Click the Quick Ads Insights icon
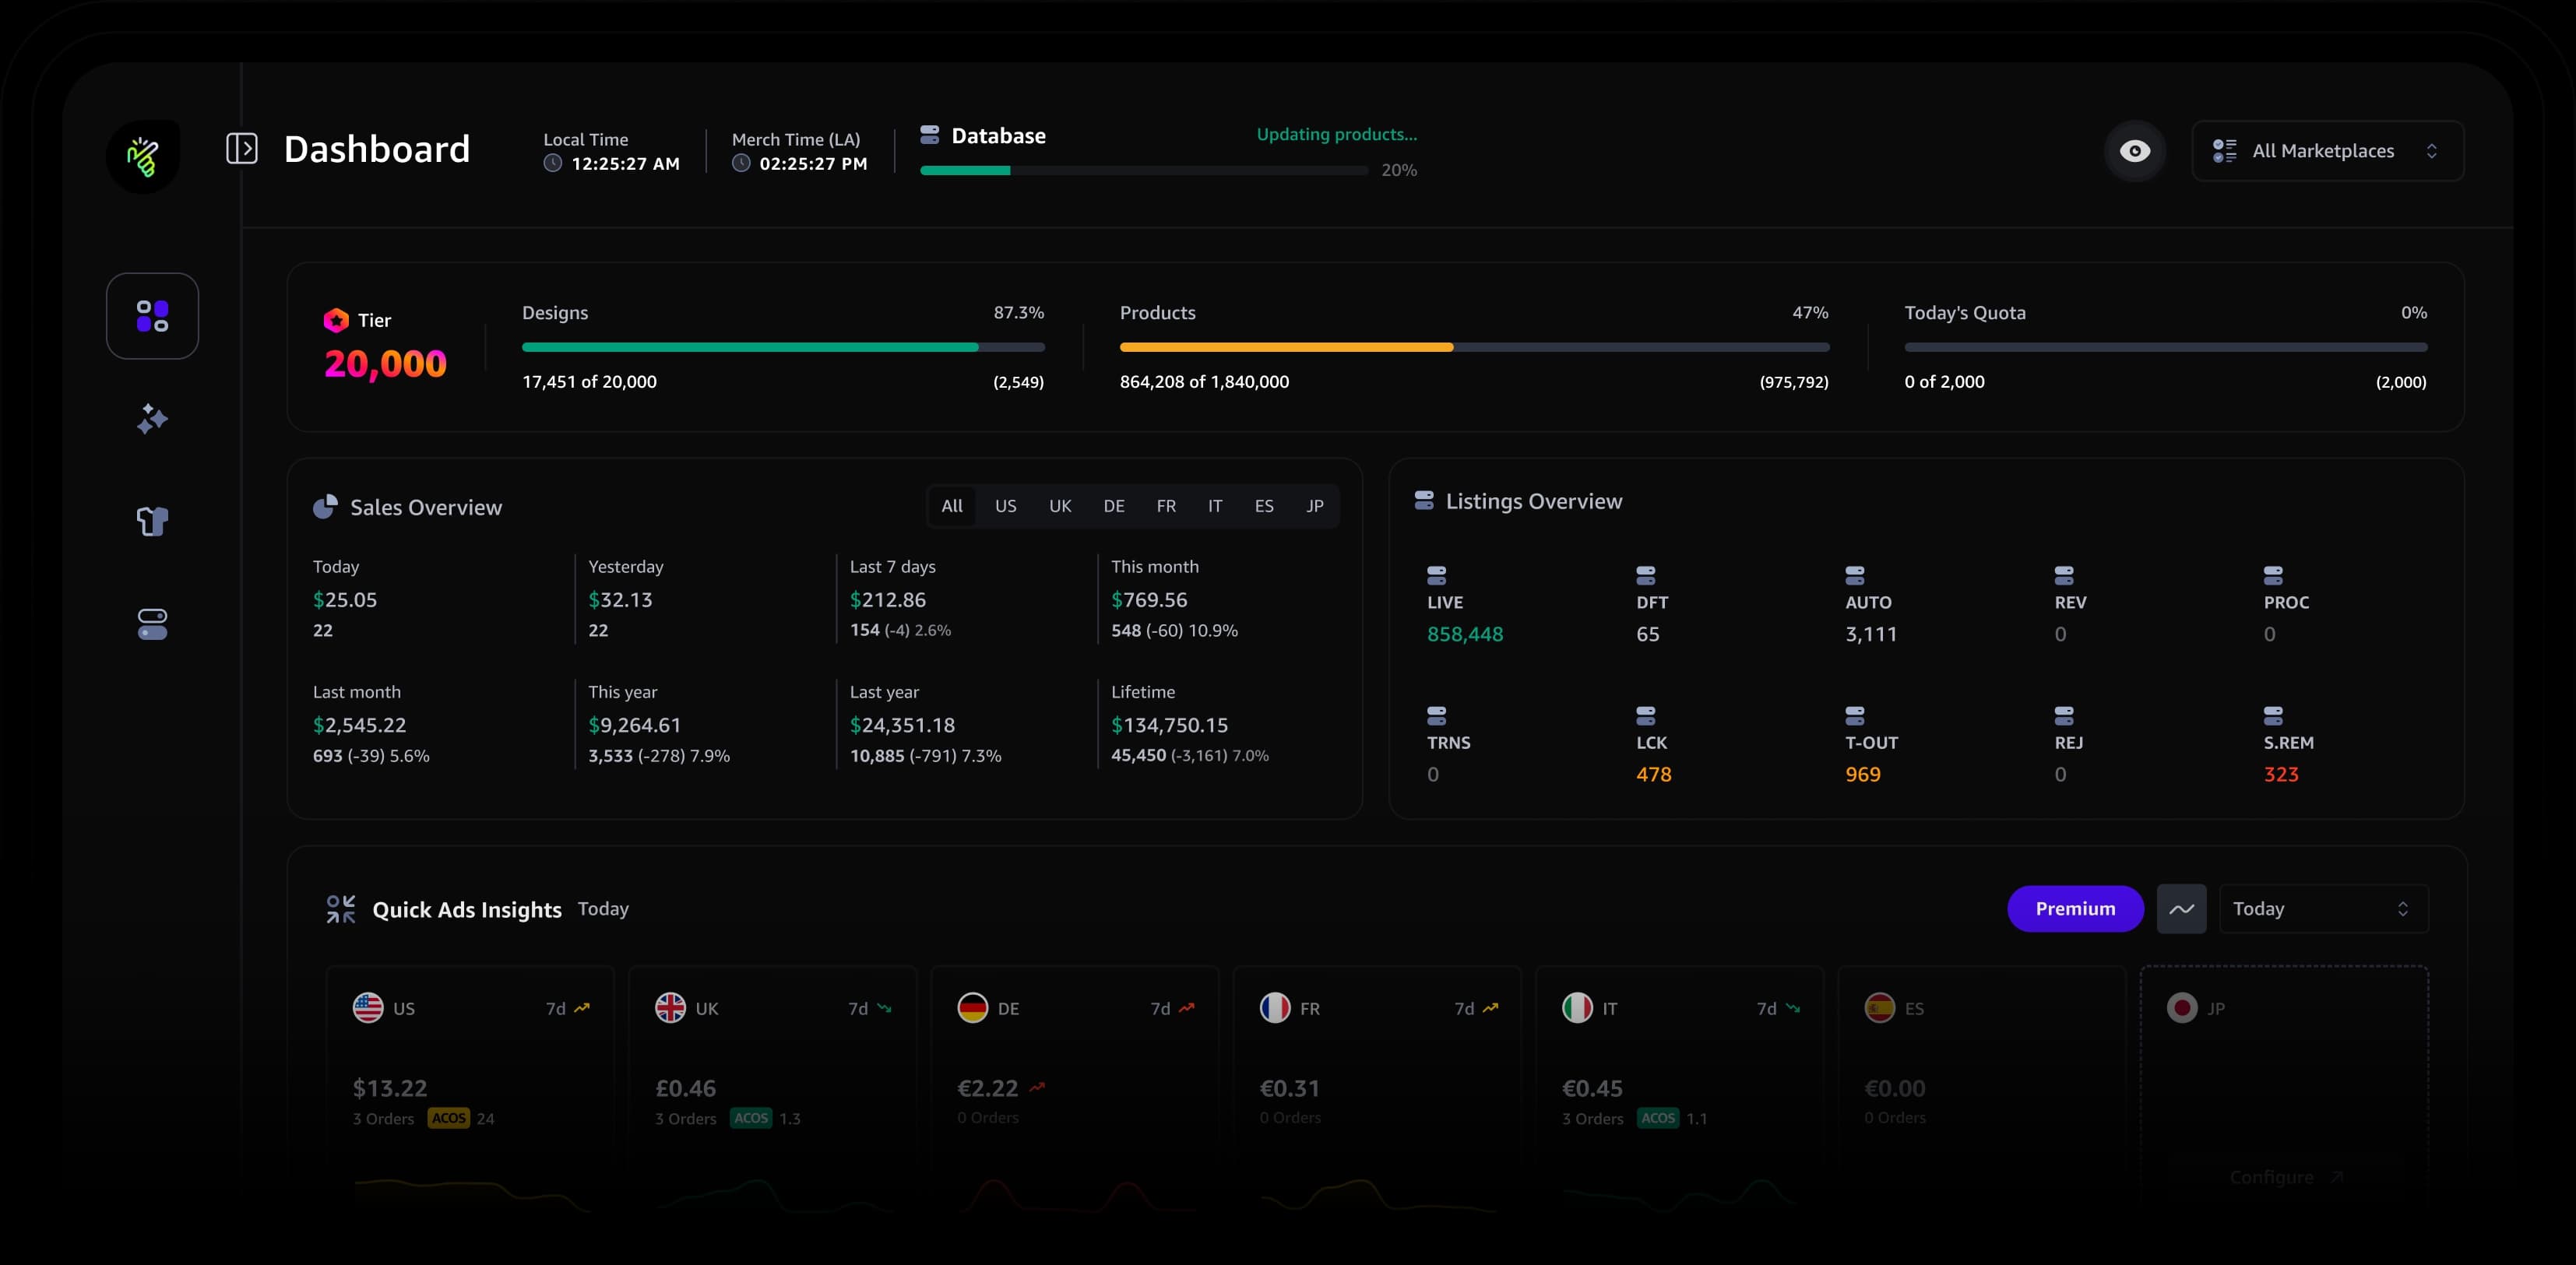This screenshot has width=2576, height=1265. coord(341,909)
